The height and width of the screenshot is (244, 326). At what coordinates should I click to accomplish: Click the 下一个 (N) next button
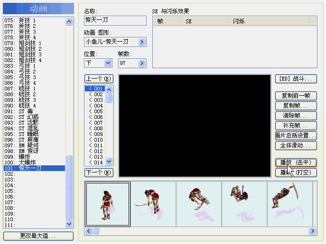click(99, 172)
